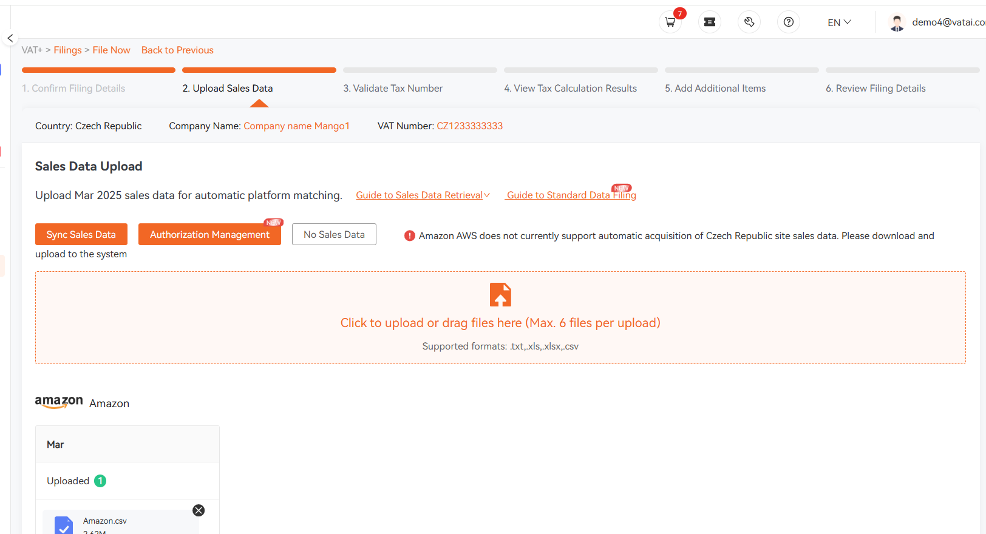The height and width of the screenshot is (534, 986).
Task: Remove Amazon.csv using the X icon
Action: coord(199,510)
